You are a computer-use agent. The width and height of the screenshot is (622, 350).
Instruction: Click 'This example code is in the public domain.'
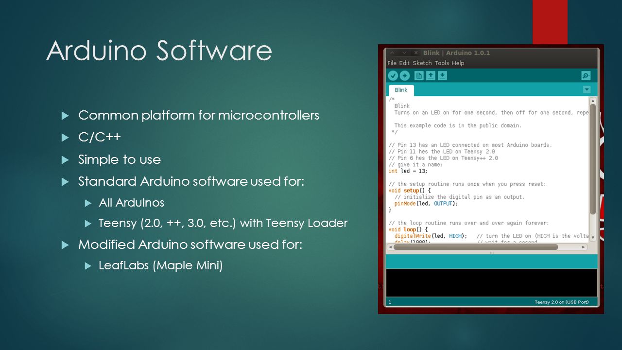pos(458,125)
